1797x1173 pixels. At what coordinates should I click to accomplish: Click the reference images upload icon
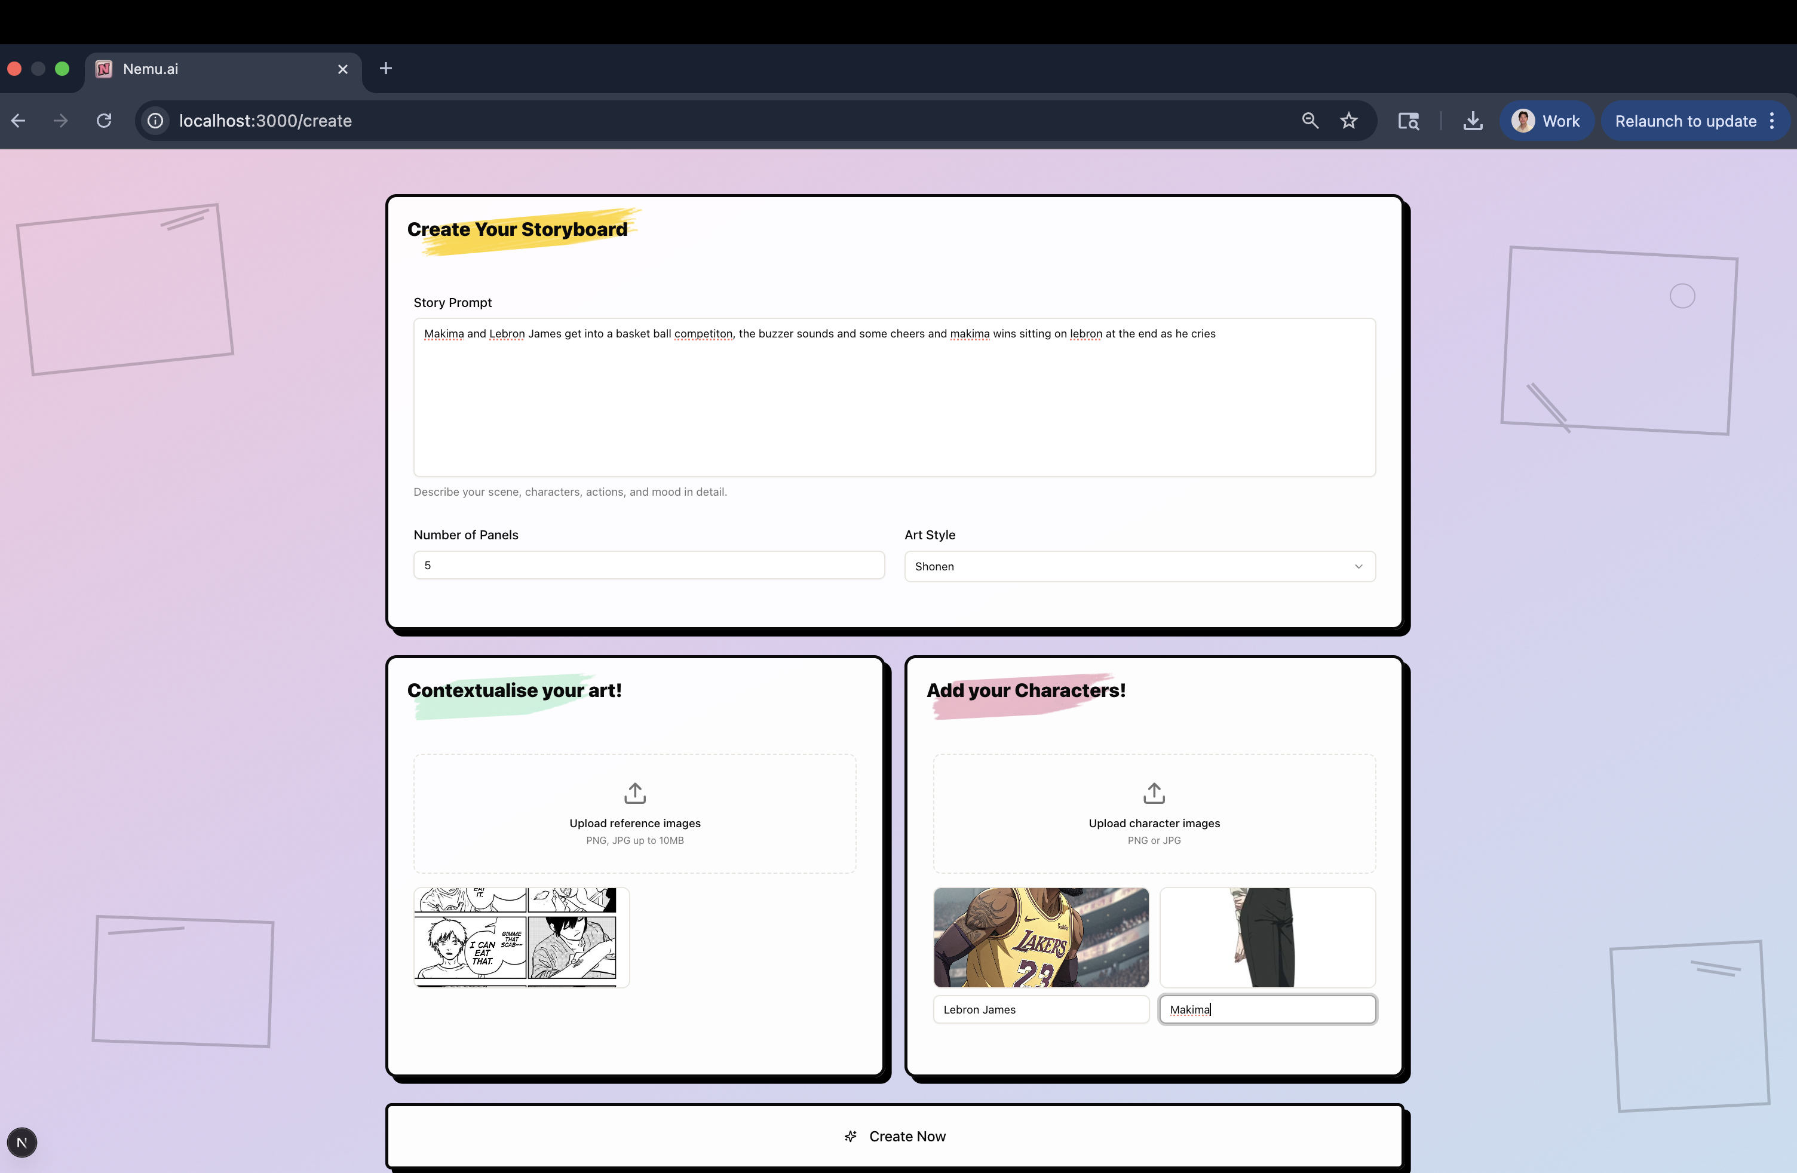(x=634, y=793)
